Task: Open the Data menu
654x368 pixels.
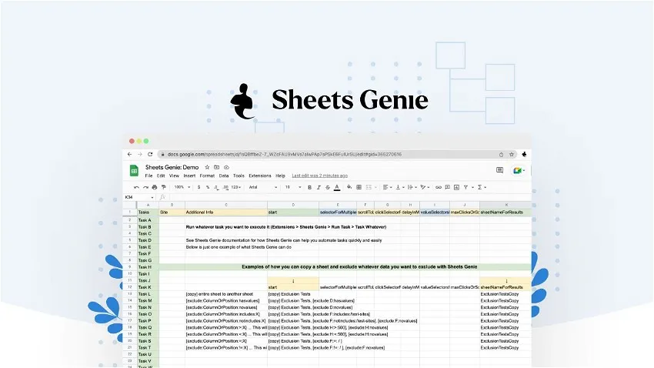Action: click(224, 176)
